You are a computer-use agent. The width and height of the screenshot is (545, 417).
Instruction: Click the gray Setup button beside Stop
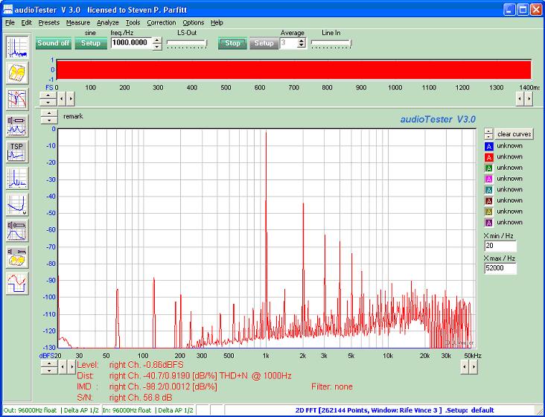pos(264,43)
